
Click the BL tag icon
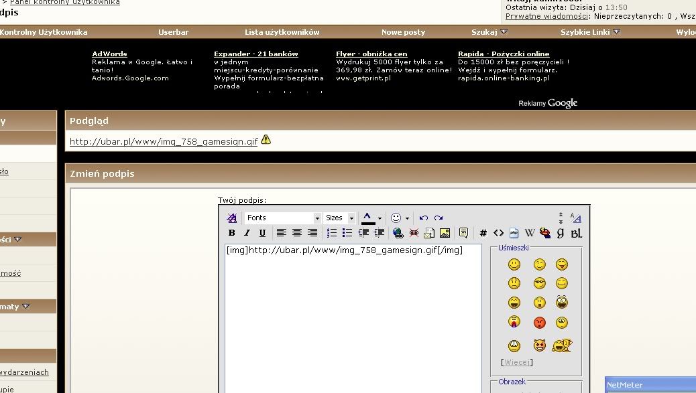tap(576, 233)
